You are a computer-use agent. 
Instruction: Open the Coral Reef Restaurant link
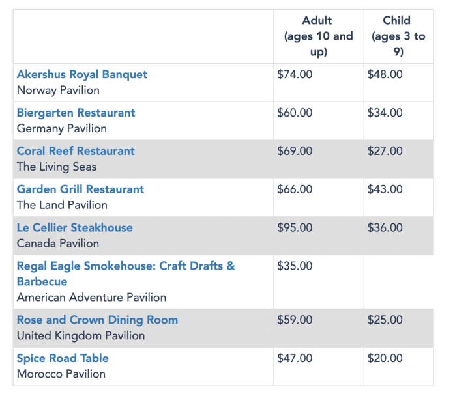[x=76, y=151]
